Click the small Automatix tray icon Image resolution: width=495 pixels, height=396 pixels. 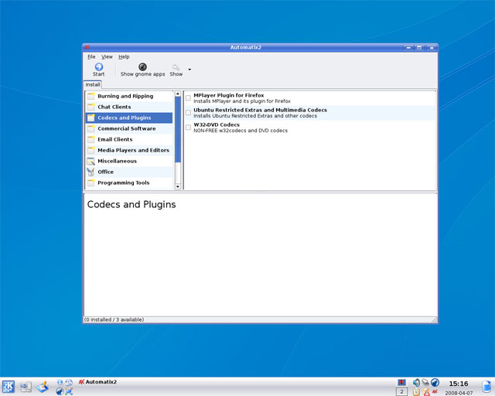click(x=435, y=391)
